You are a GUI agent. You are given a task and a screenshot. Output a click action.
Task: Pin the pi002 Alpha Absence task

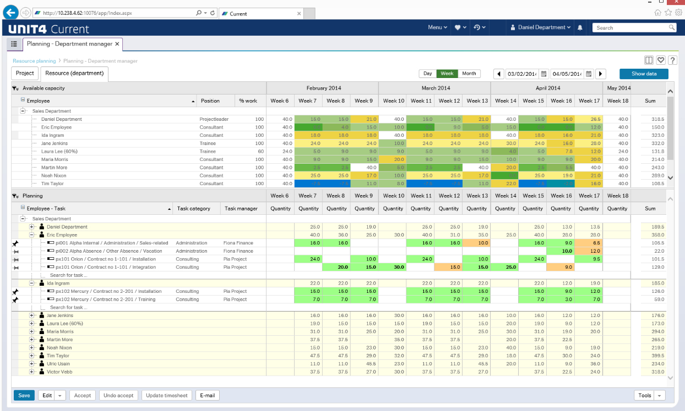coord(15,251)
